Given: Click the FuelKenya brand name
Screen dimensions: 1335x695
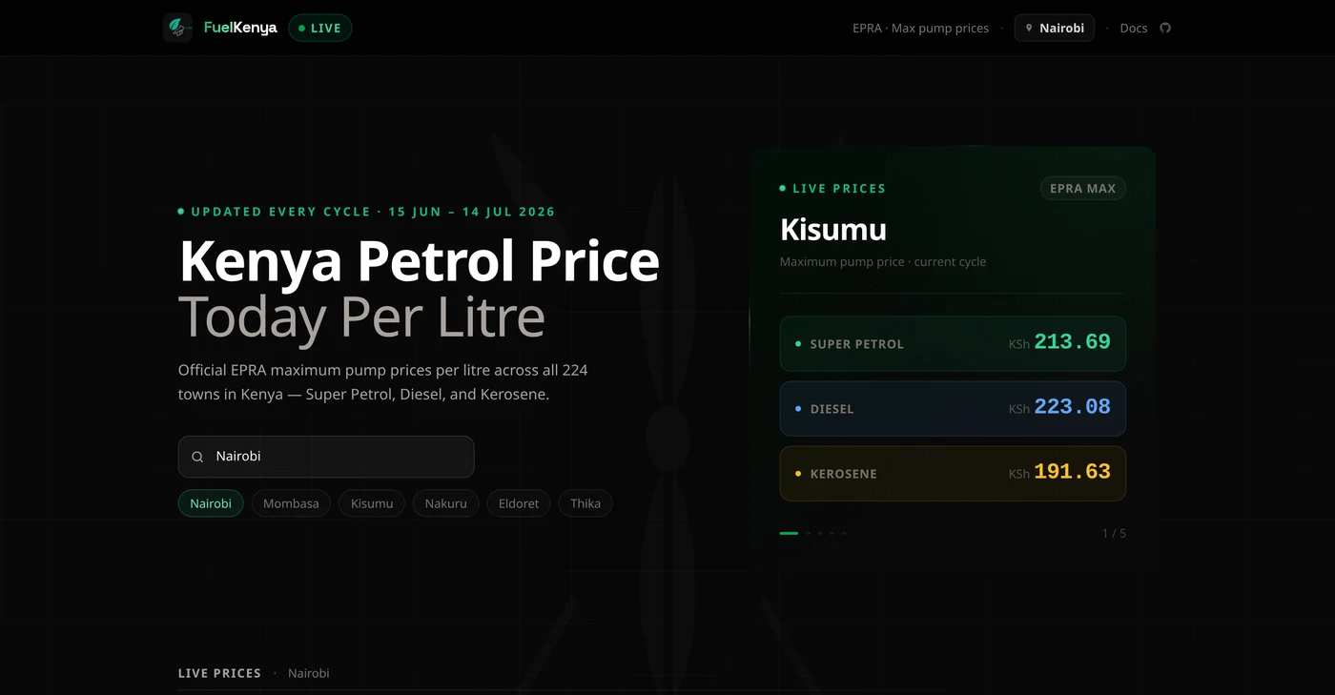Looking at the screenshot, I should 240,28.
